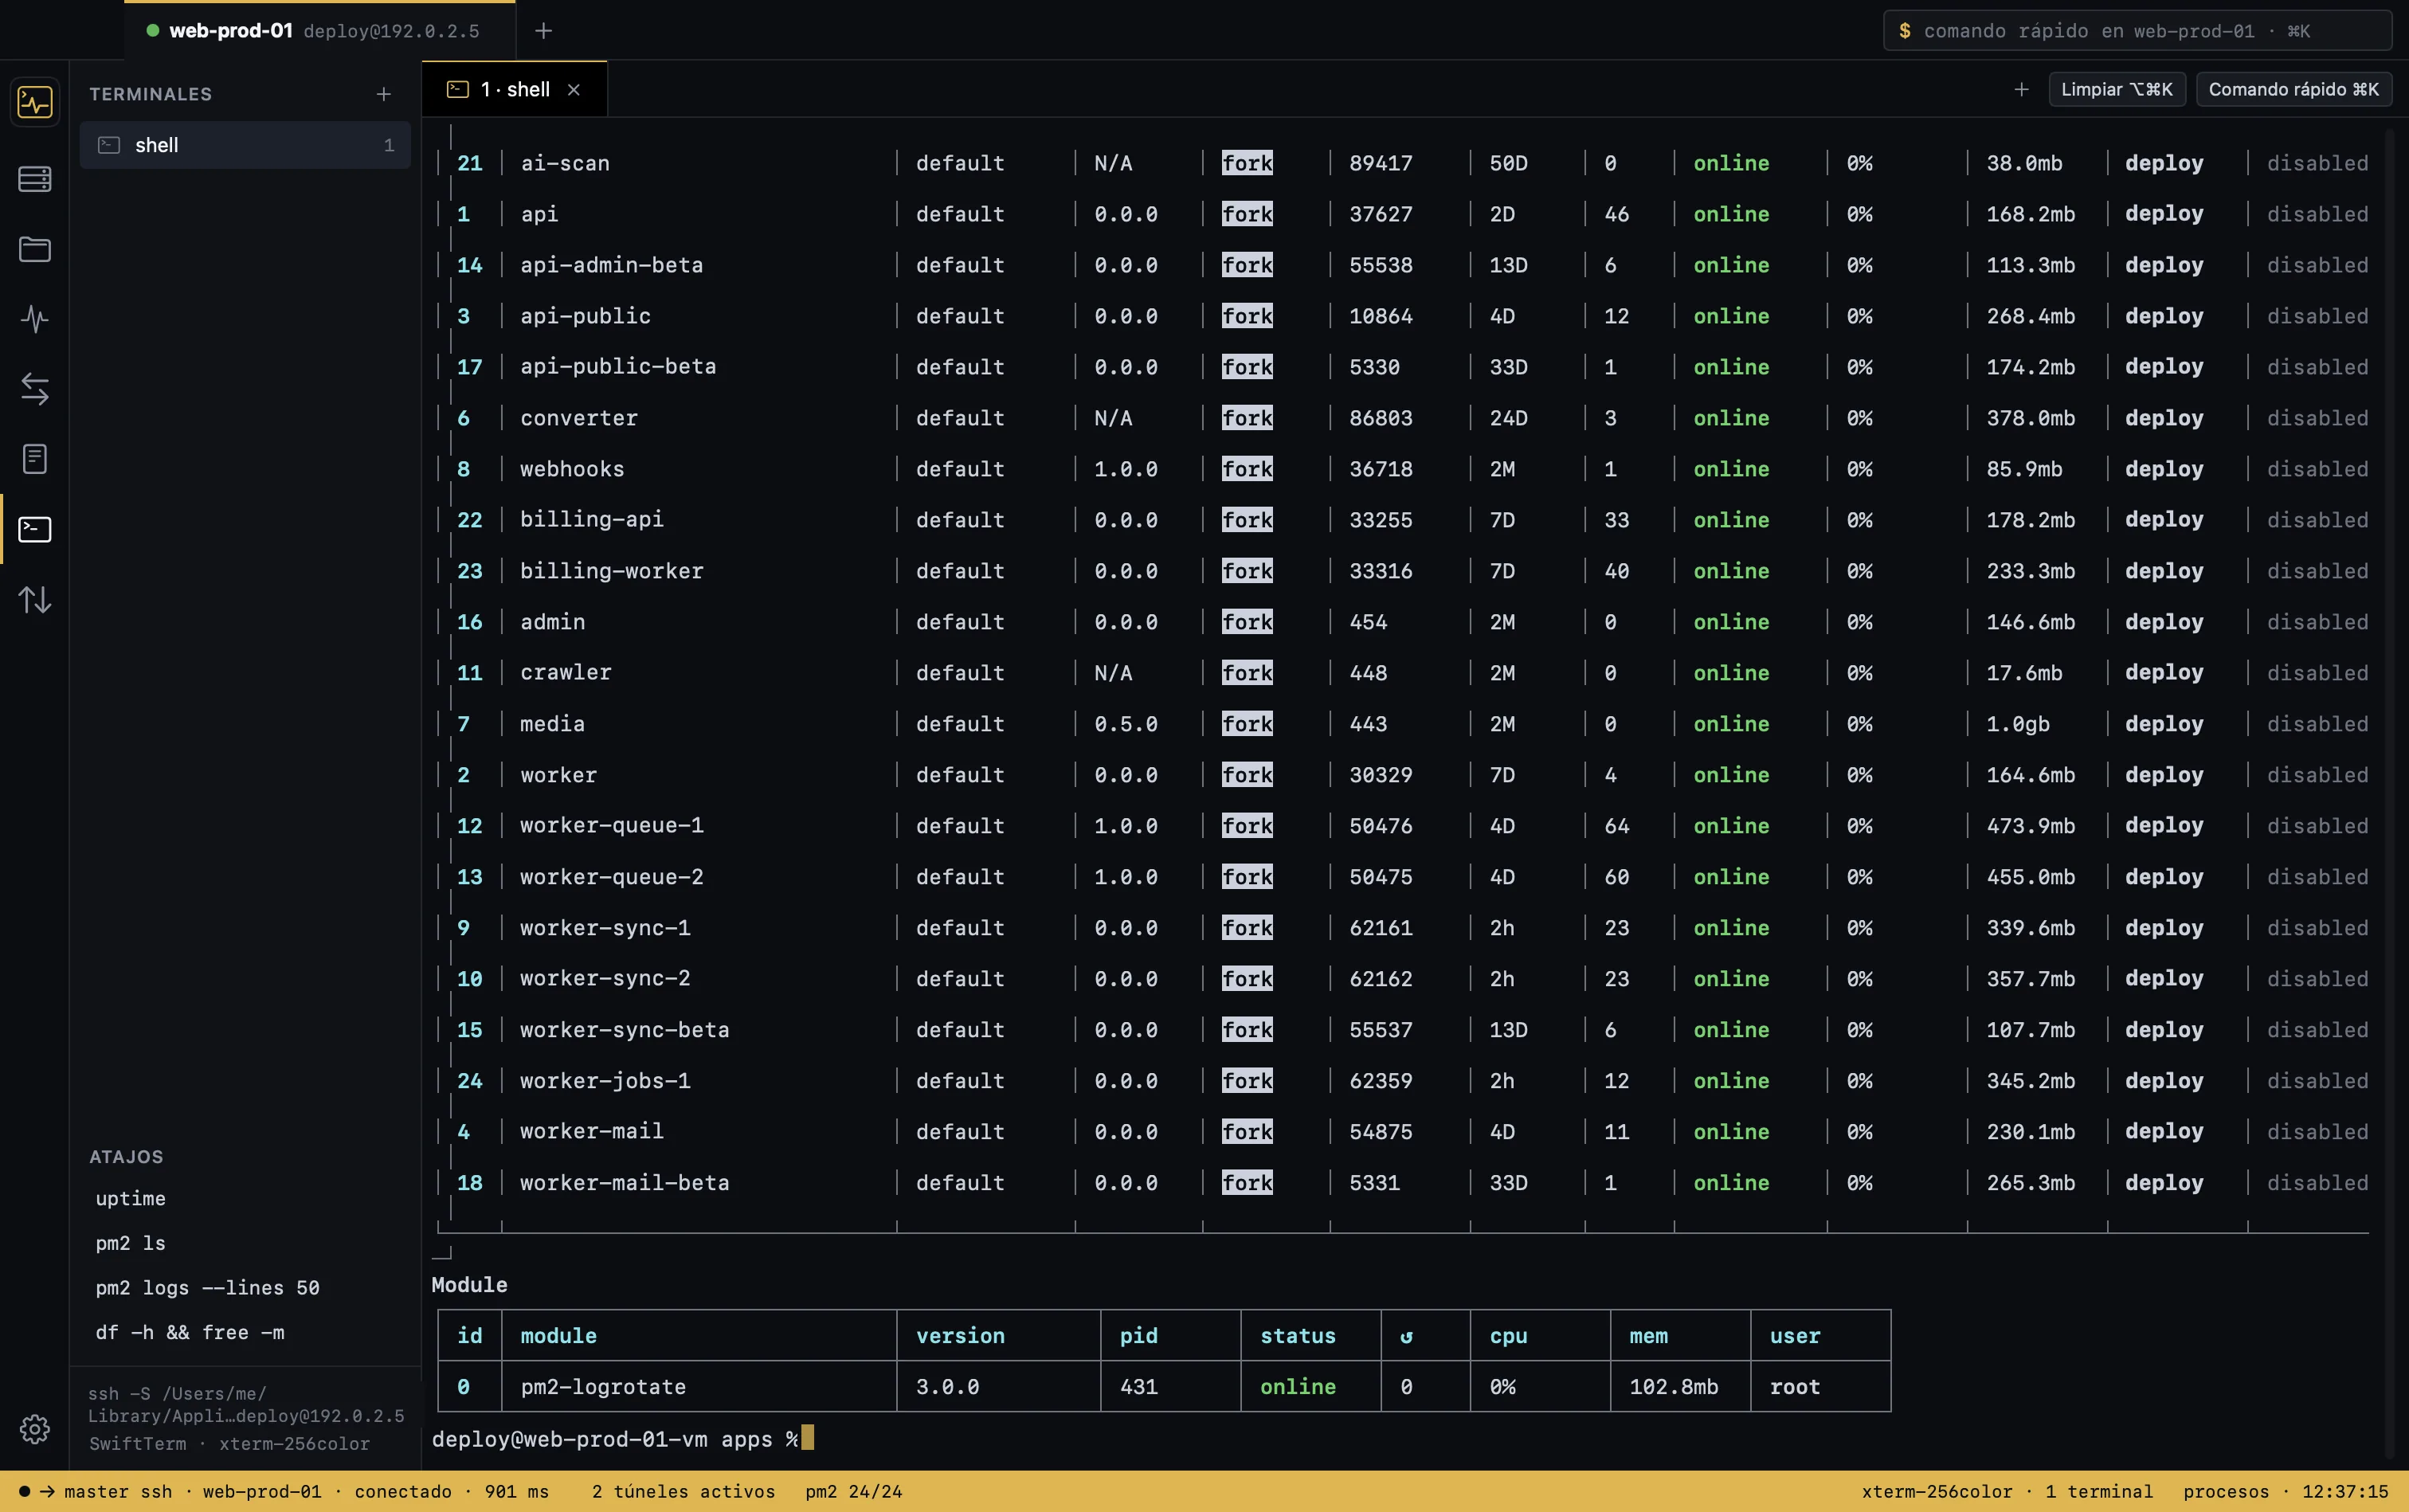Click Comando rápido button
The image size is (2409, 1512).
(2293, 89)
